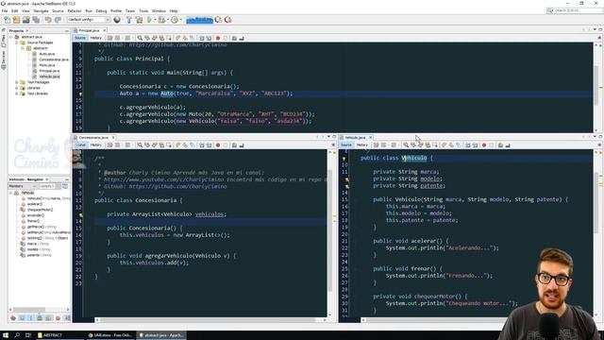Click find selection icon in Concesionaria.java toolbar
The image size is (604, 340).
(140, 145)
